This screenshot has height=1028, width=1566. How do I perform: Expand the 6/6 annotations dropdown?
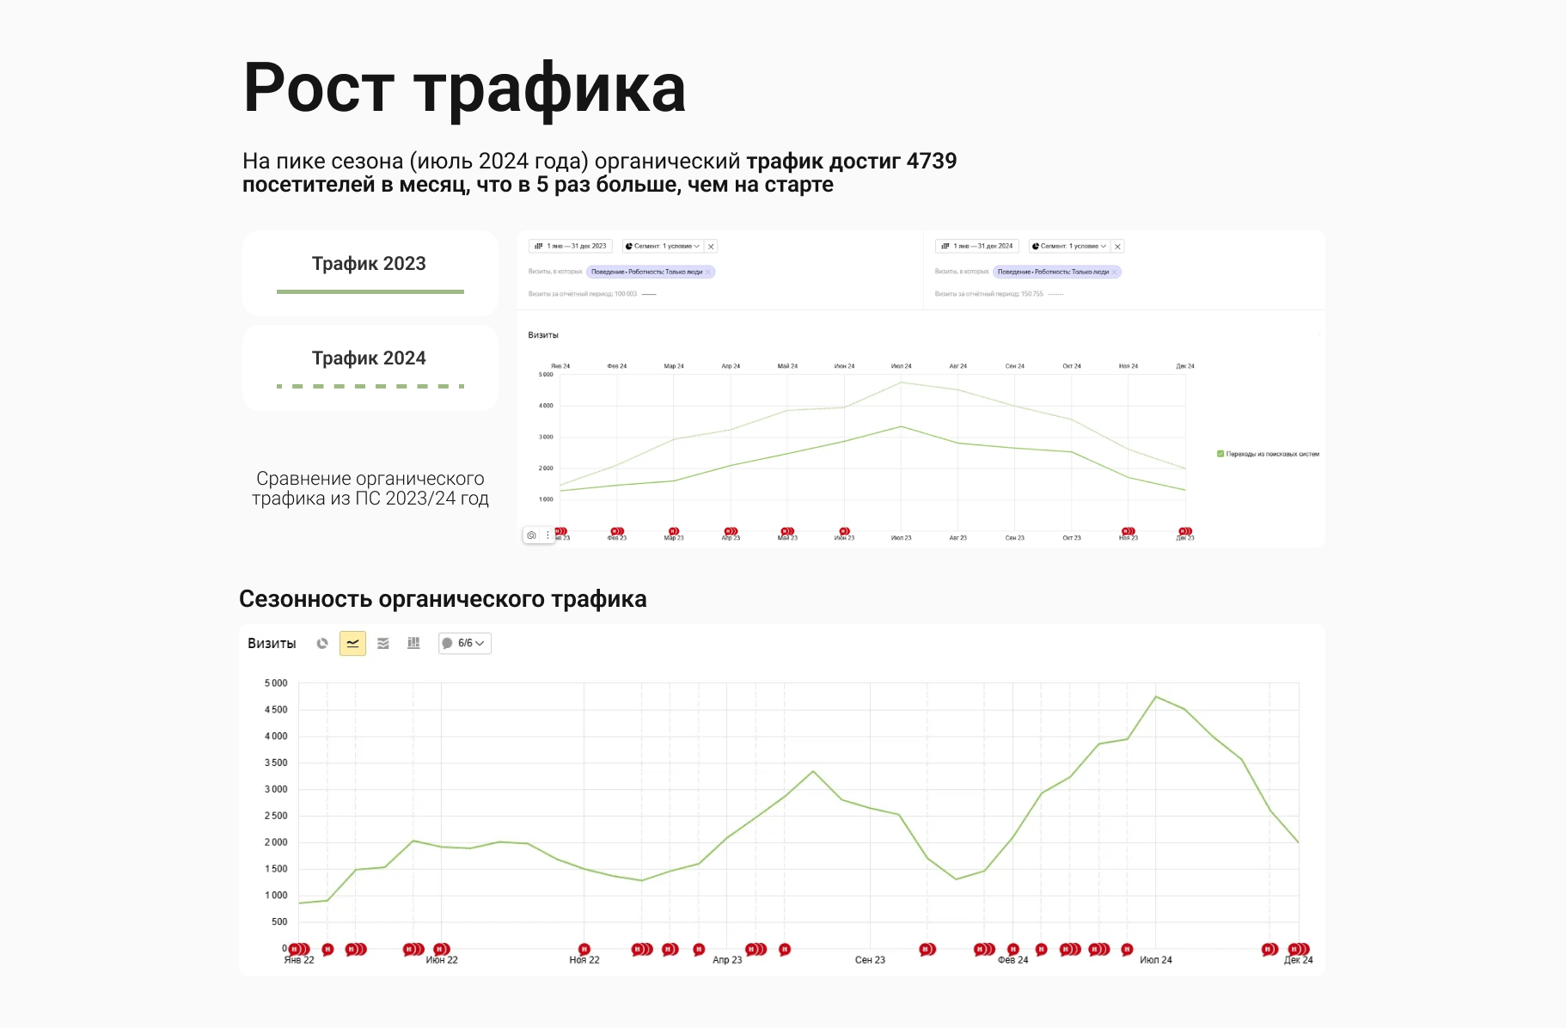click(x=465, y=643)
